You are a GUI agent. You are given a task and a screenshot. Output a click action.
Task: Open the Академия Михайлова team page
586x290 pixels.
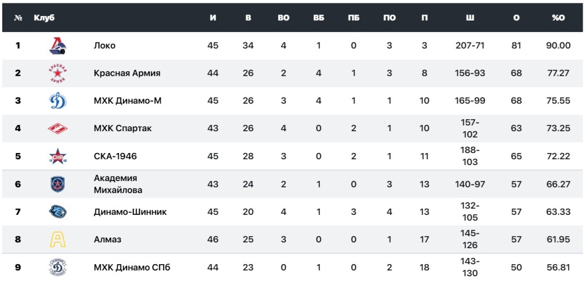click(118, 184)
